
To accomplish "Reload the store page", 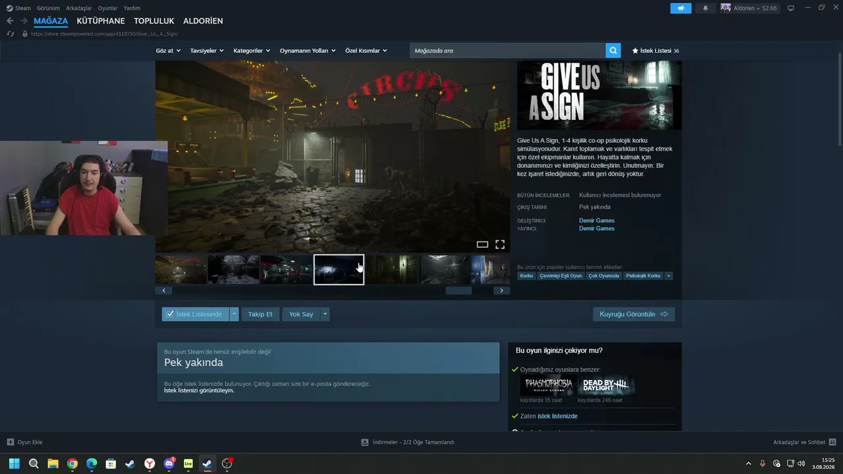I will point(11,34).
